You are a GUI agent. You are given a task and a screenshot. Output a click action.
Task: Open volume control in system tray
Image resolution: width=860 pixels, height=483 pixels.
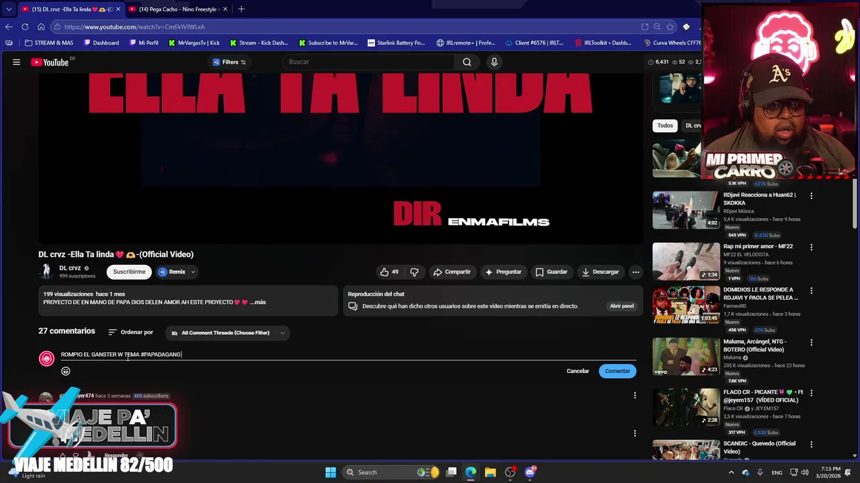[x=805, y=472]
